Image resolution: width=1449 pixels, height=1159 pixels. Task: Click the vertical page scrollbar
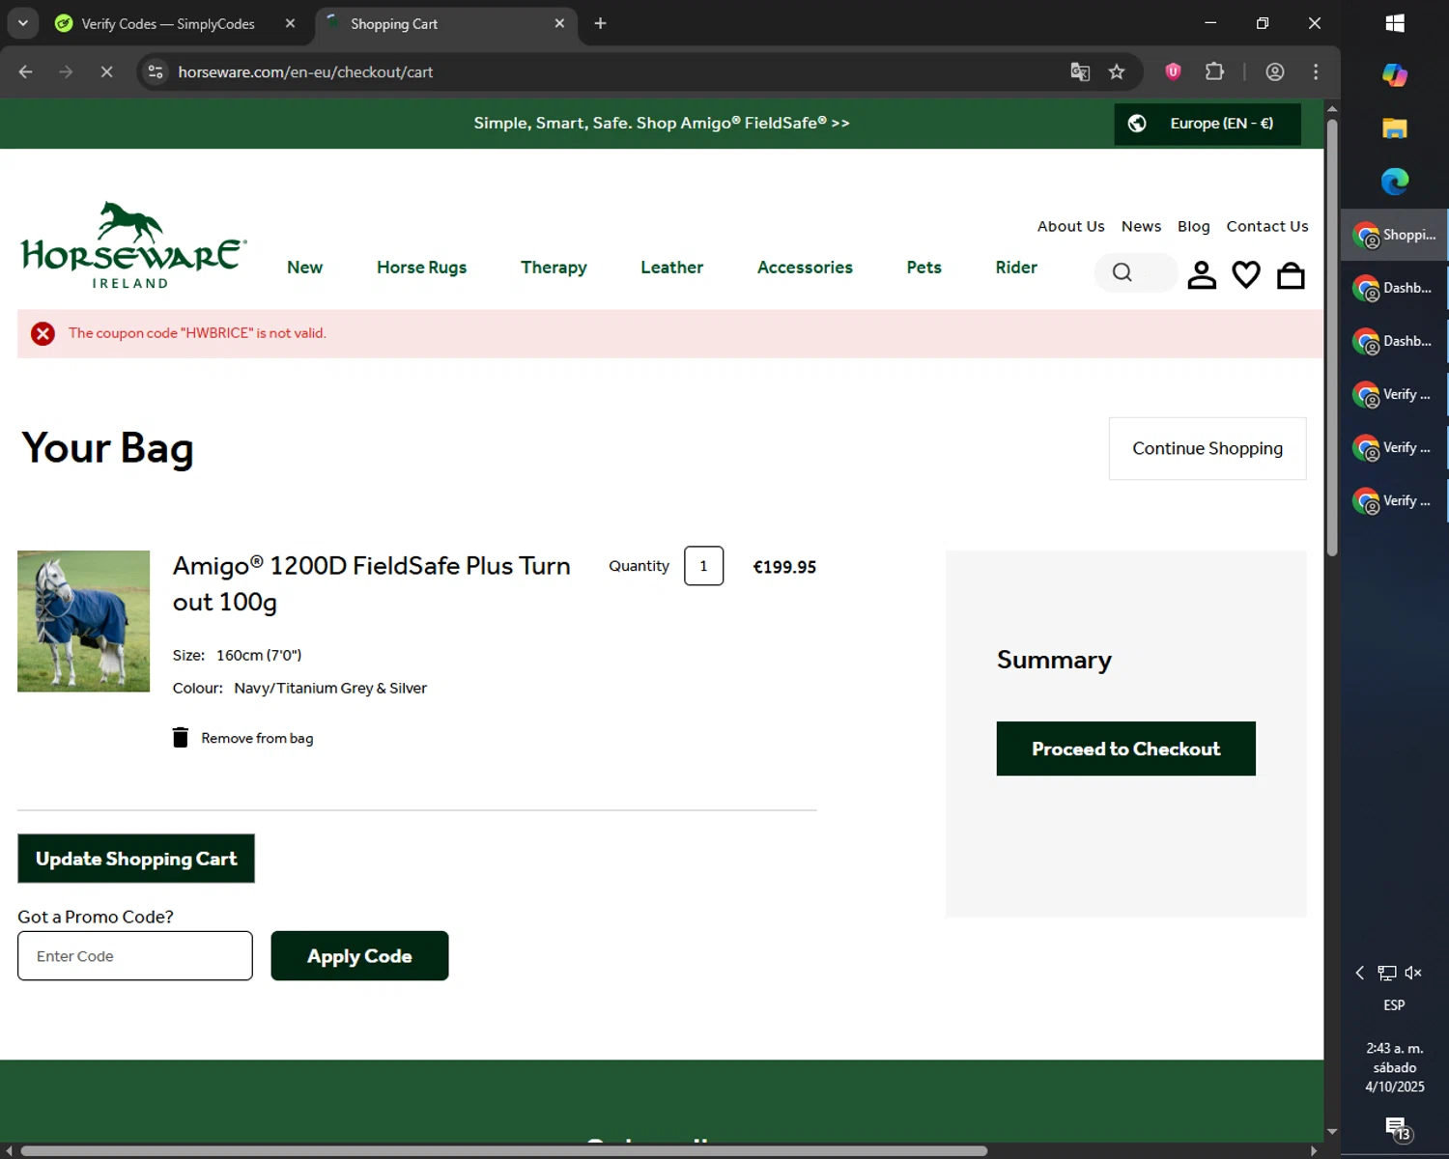[x=1332, y=337]
